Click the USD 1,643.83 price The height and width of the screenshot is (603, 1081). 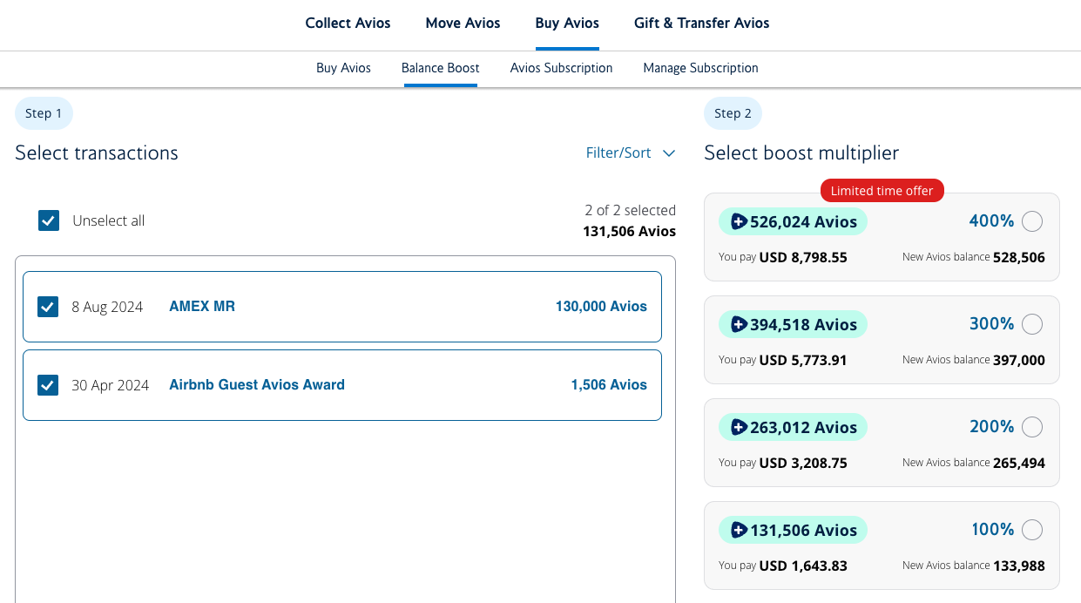pos(803,566)
